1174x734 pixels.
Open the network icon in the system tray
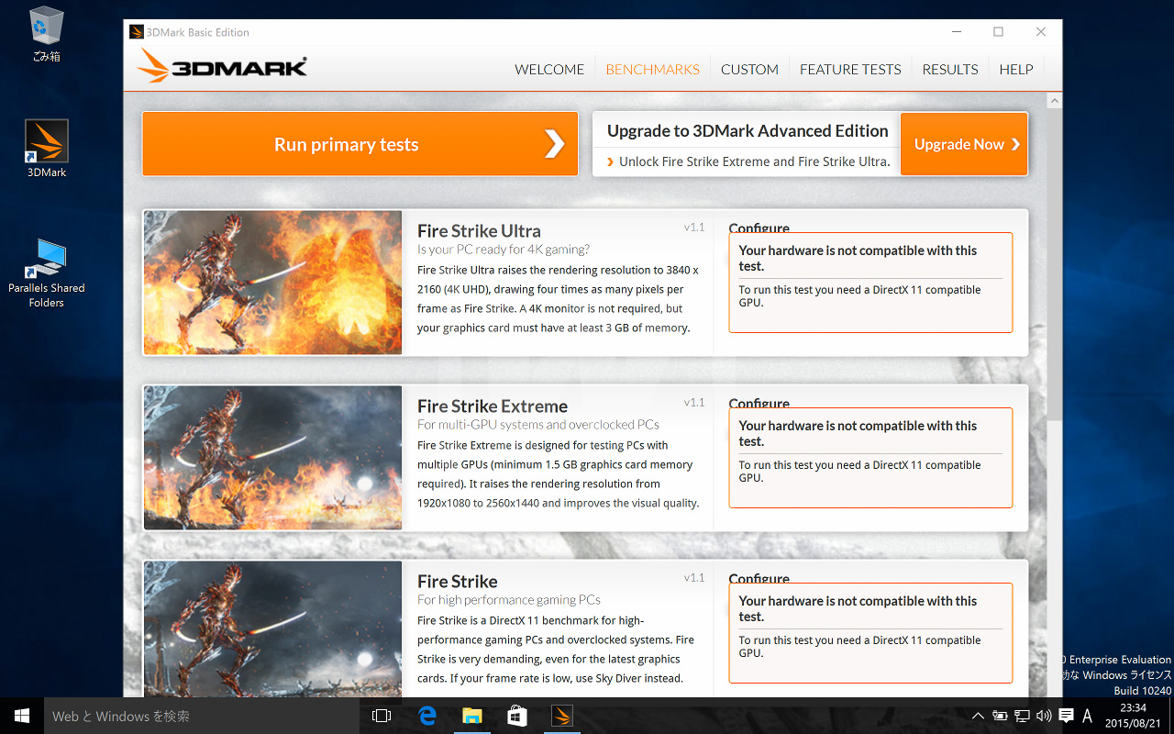1022,716
